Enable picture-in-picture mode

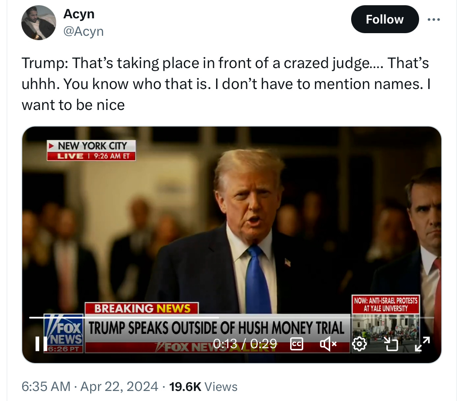(x=391, y=344)
